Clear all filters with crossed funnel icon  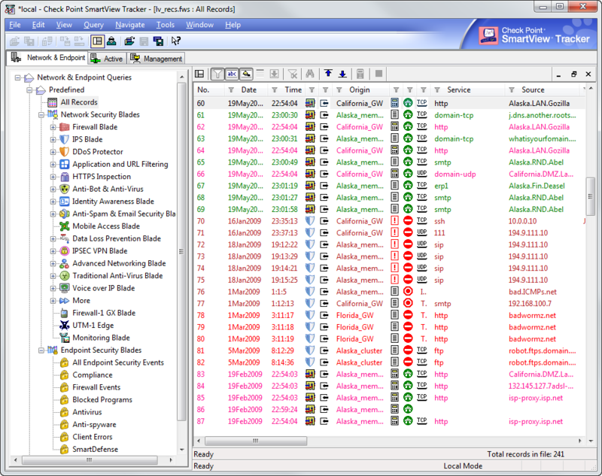(x=293, y=74)
